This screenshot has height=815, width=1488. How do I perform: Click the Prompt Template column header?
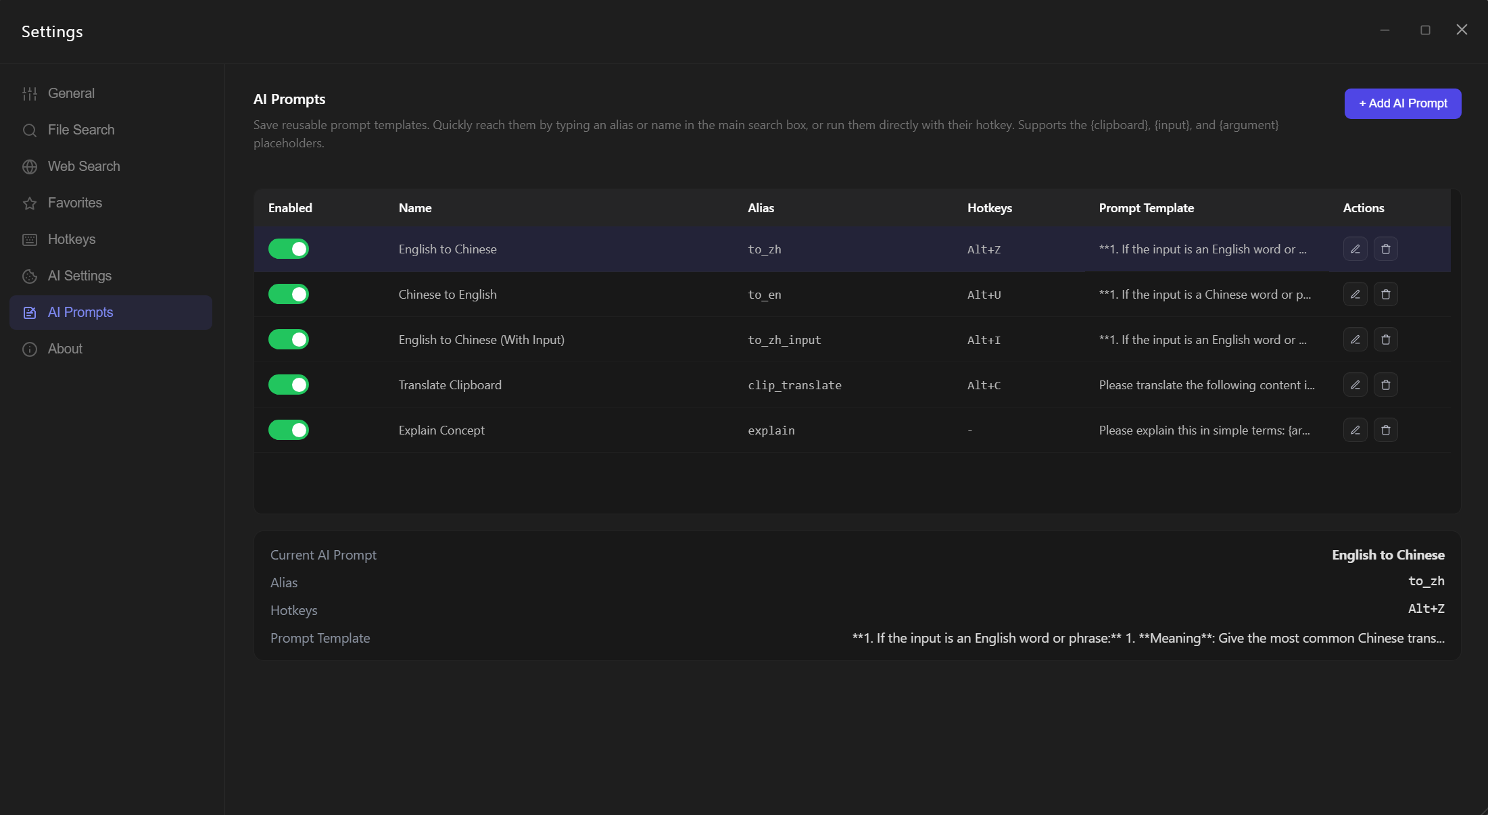click(1146, 208)
